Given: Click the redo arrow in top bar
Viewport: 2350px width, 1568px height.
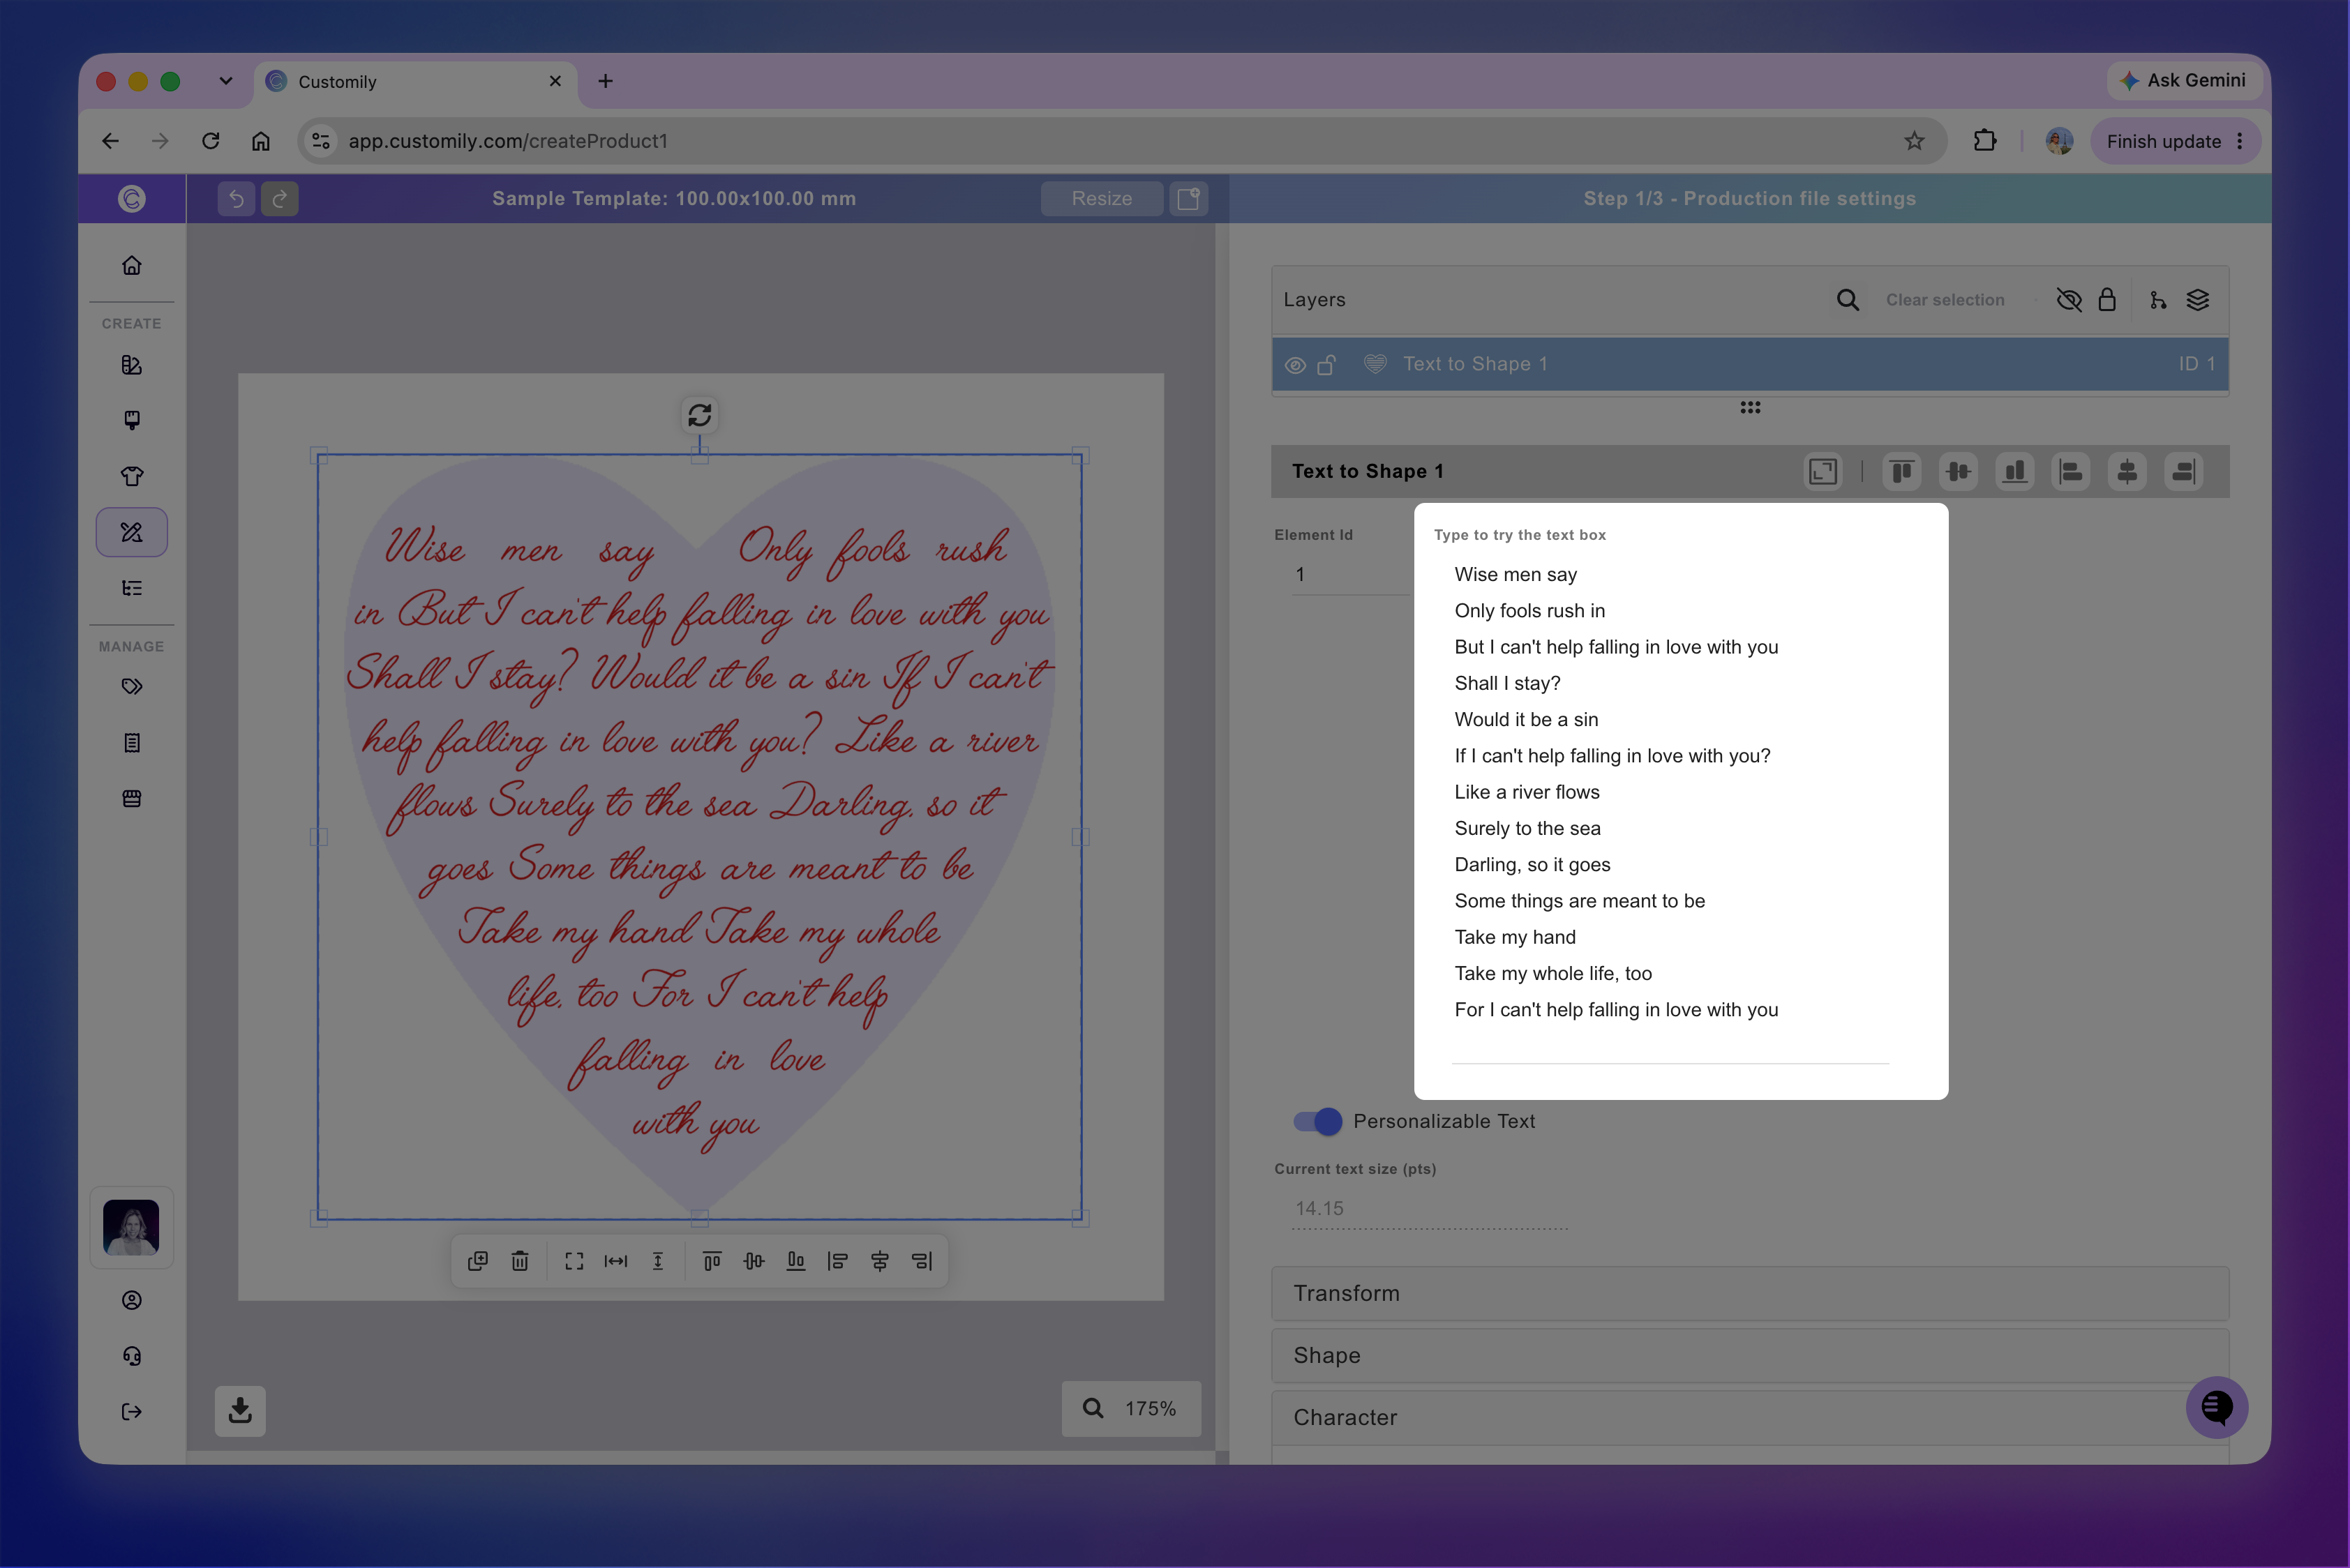Looking at the screenshot, I should click(280, 199).
